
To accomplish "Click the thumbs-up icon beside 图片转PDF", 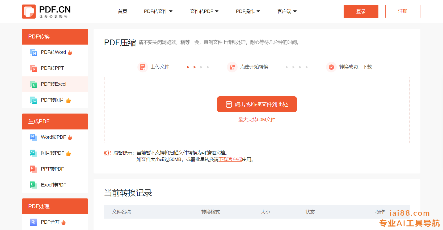I will (68, 153).
